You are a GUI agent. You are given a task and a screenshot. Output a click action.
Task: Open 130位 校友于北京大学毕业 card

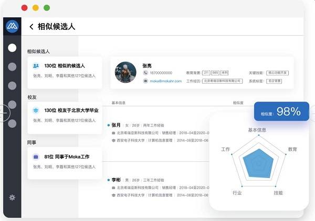pyautogui.click(x=65, y=118)
